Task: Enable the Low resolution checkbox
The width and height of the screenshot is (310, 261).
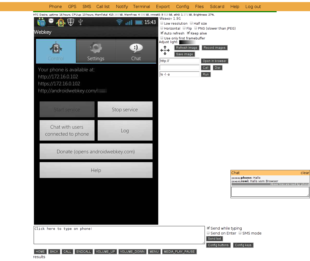Action: coord(162,23)
